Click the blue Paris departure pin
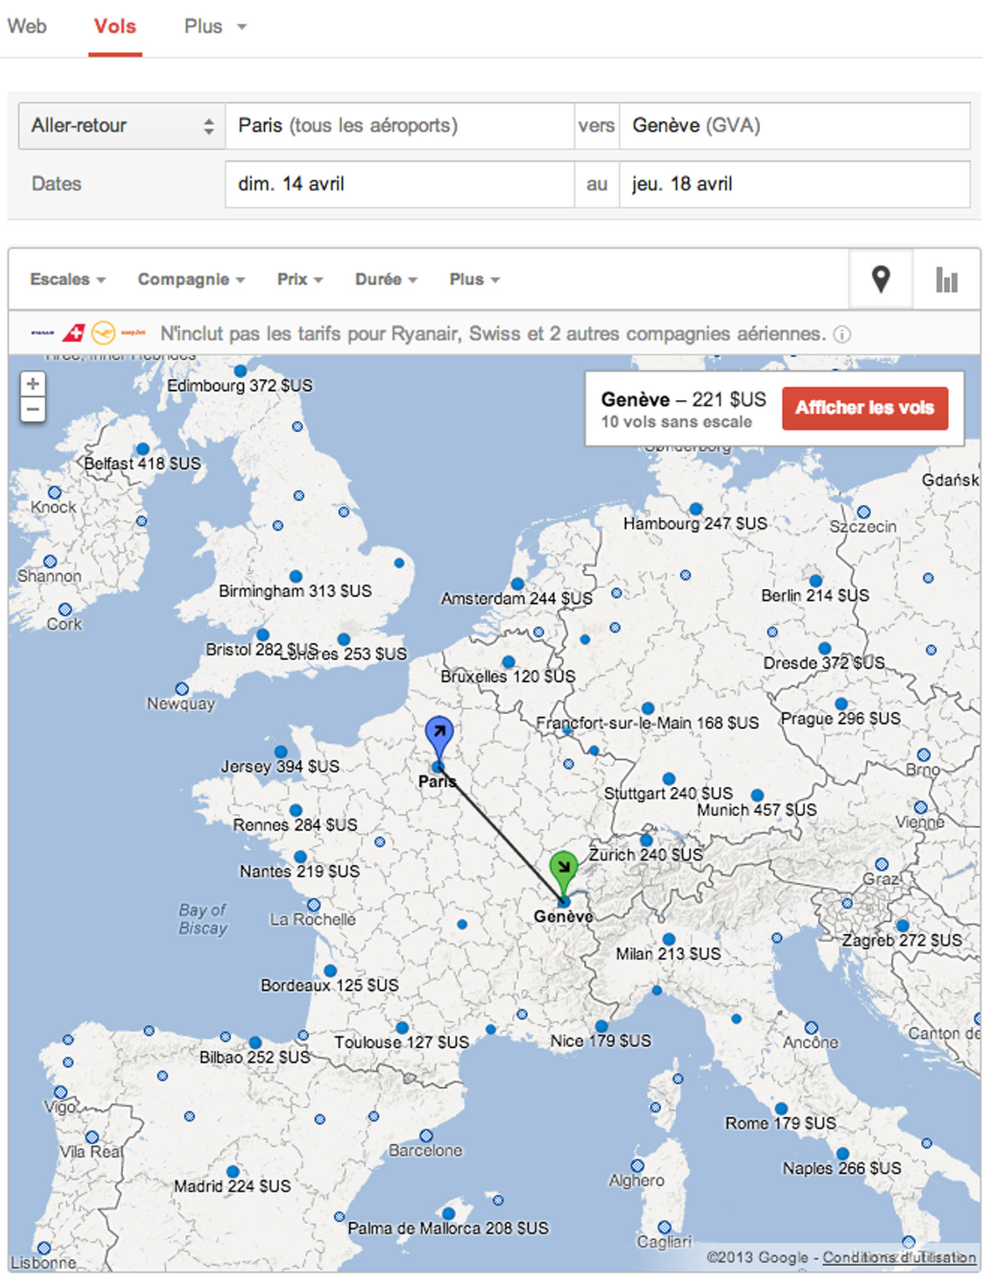 coord(438,736)
